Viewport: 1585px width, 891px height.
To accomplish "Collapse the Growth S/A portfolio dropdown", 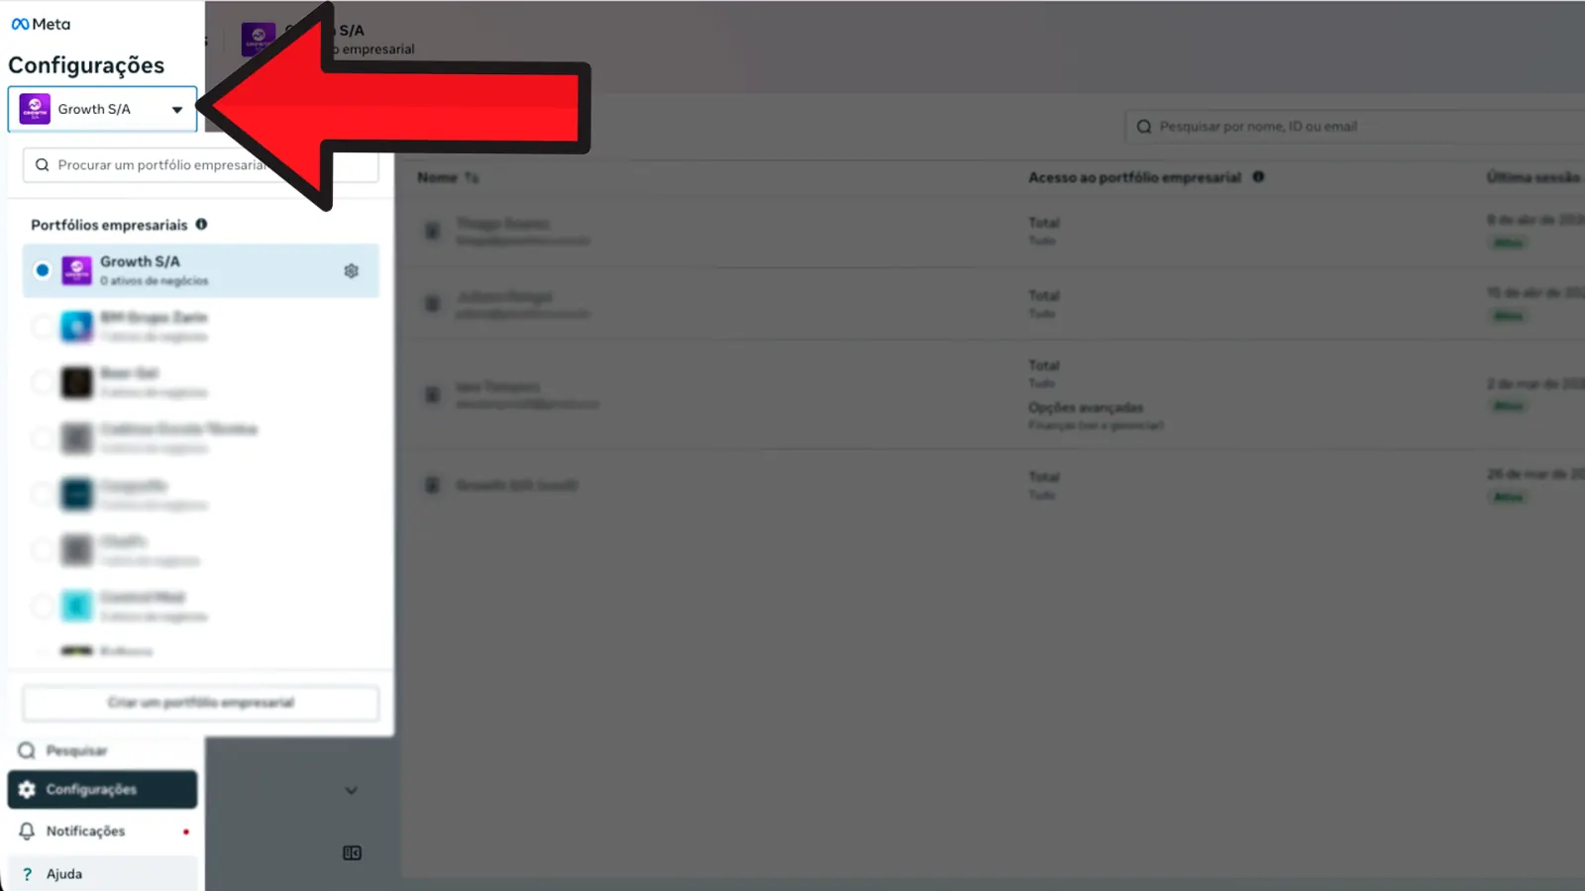I will coord(176,110).
